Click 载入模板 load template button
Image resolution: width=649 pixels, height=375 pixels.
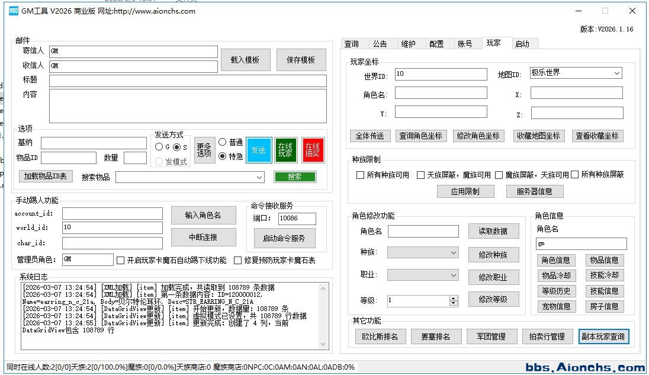click(245, 60)
